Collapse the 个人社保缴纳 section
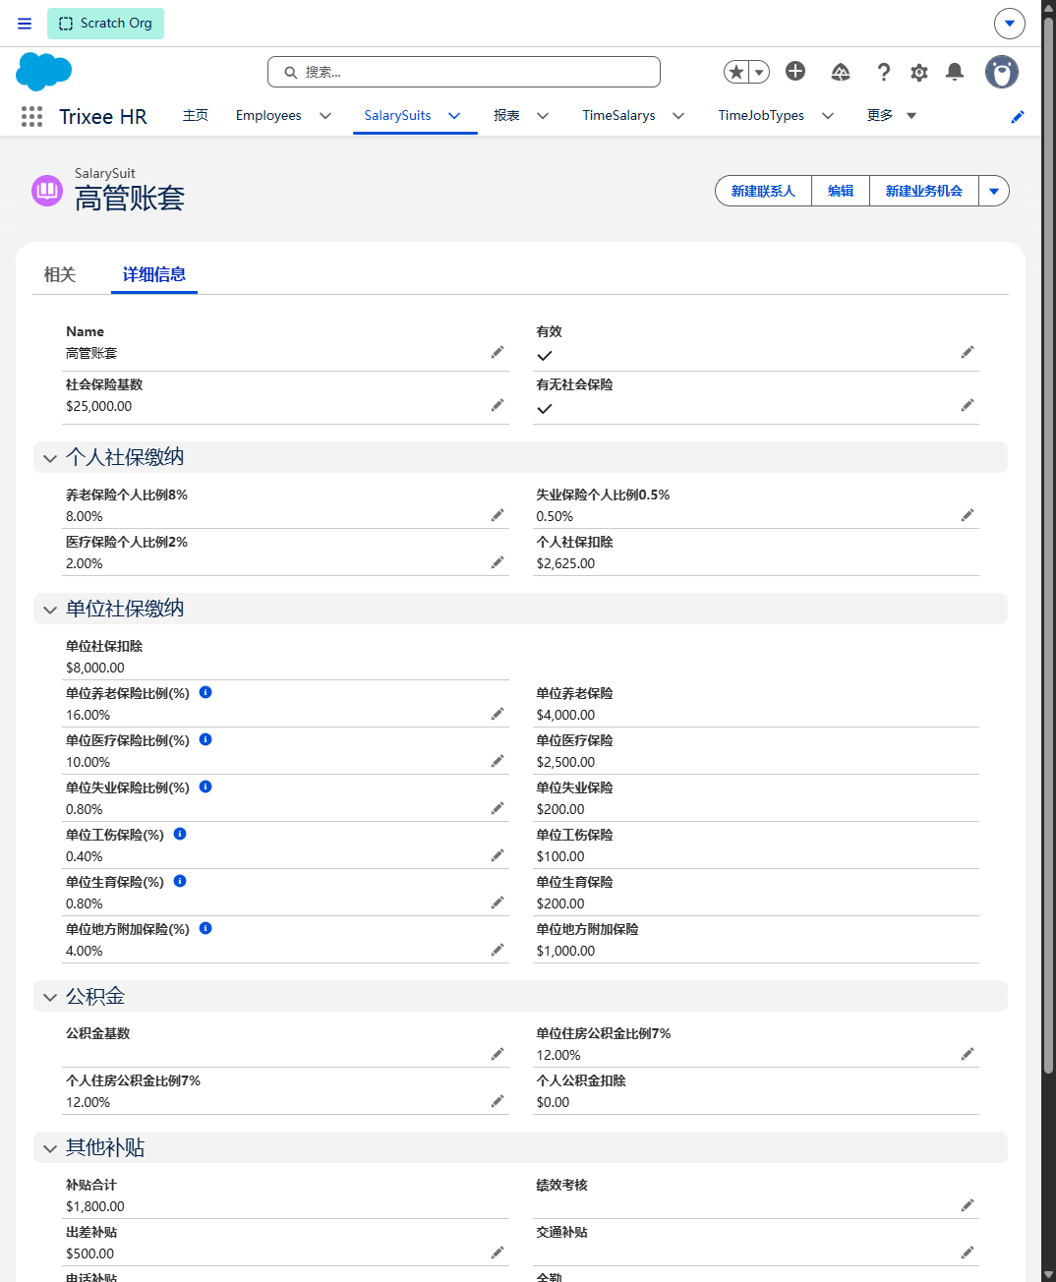1056x1282 pixels. click(50, 458)
